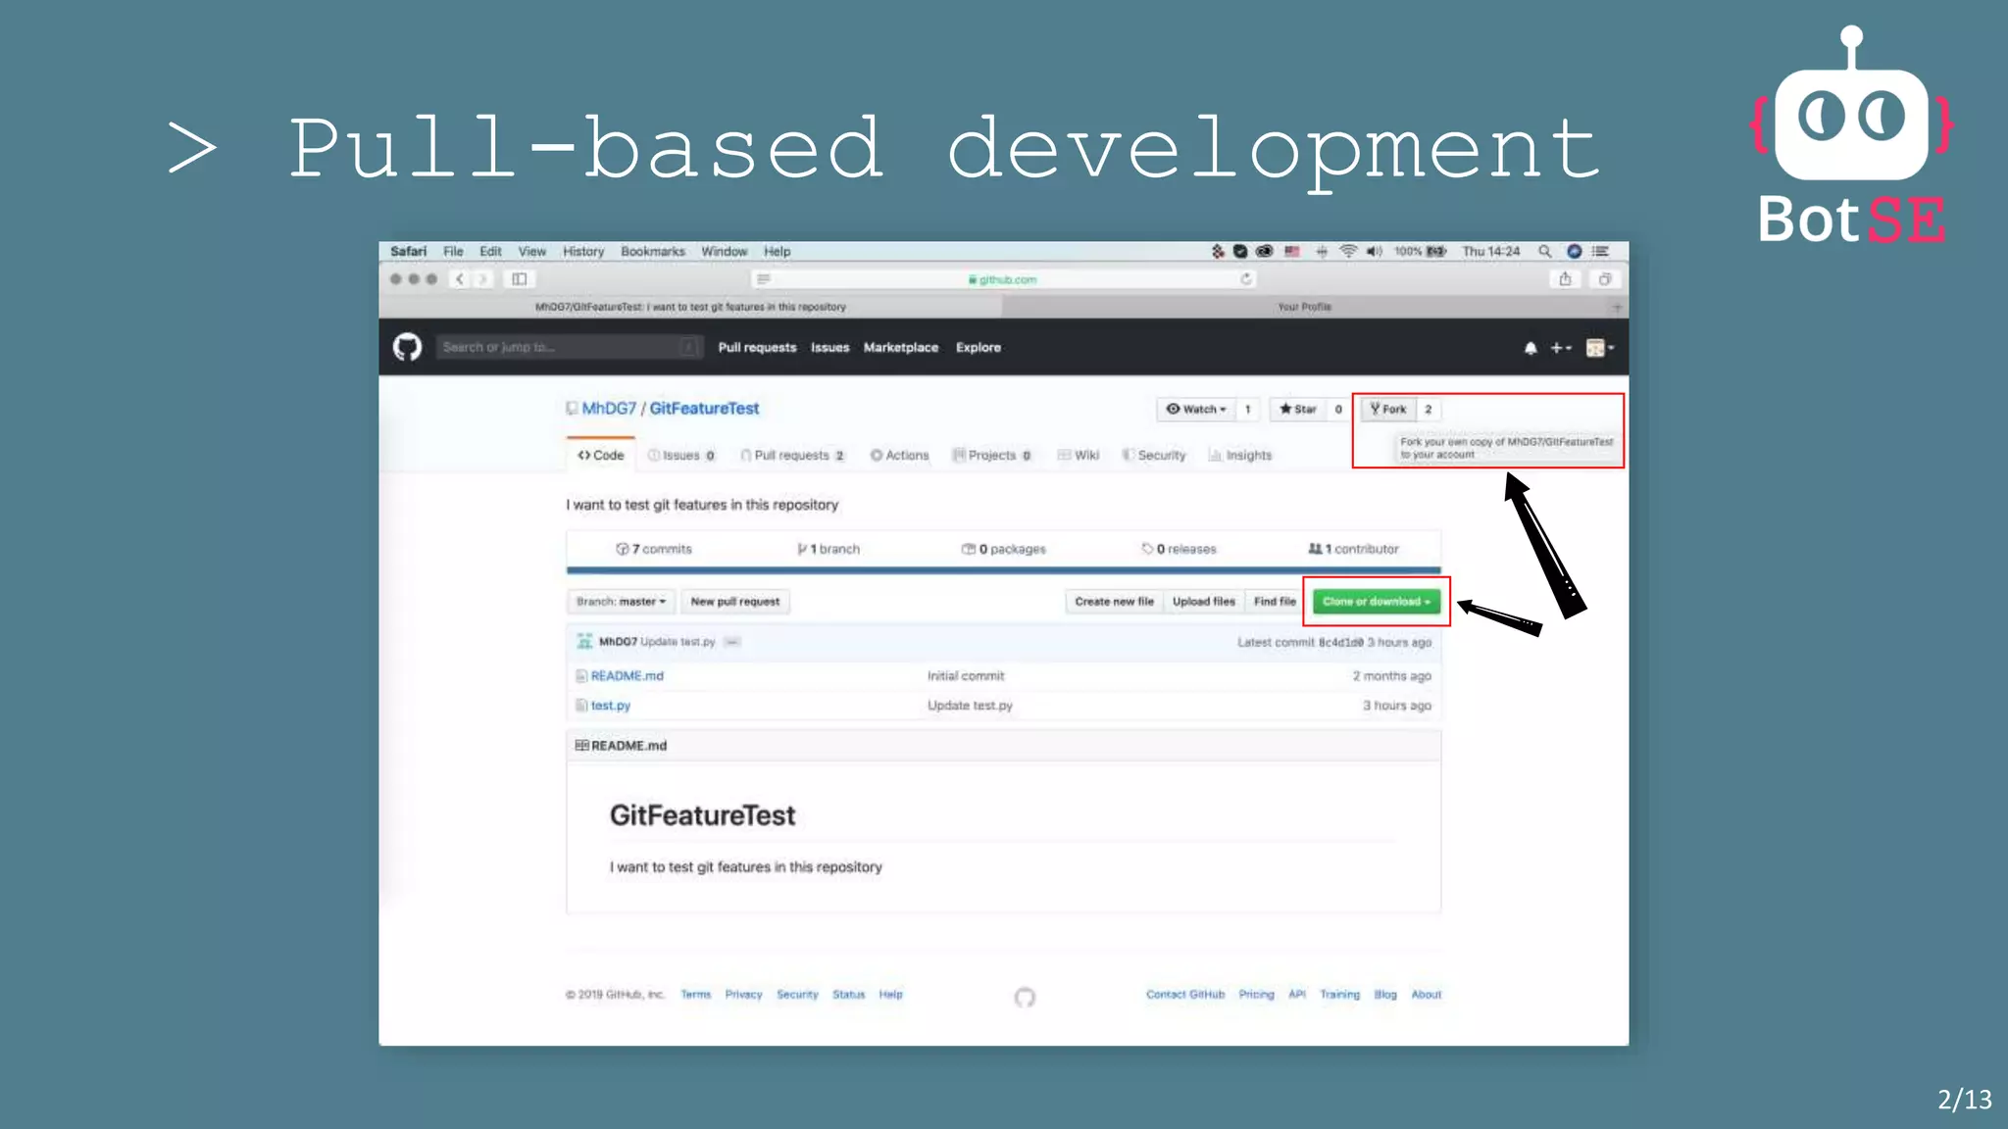Click the github.com address bar
Viewport: 2008px width, 1129px height.
(1004, 279)
